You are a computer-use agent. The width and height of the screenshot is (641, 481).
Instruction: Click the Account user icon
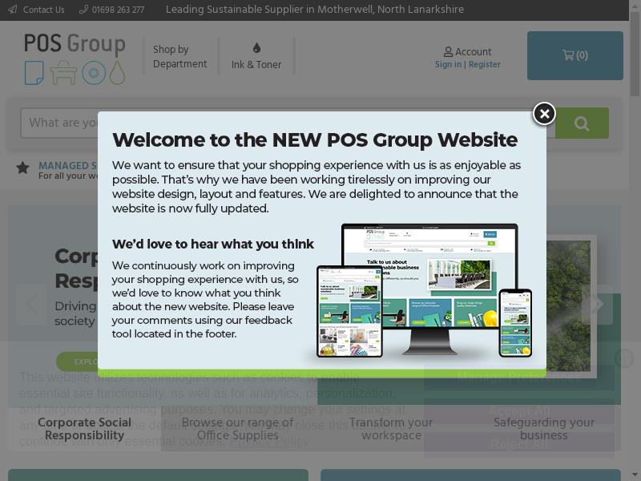pyautogui.click(x=449, y=52)
